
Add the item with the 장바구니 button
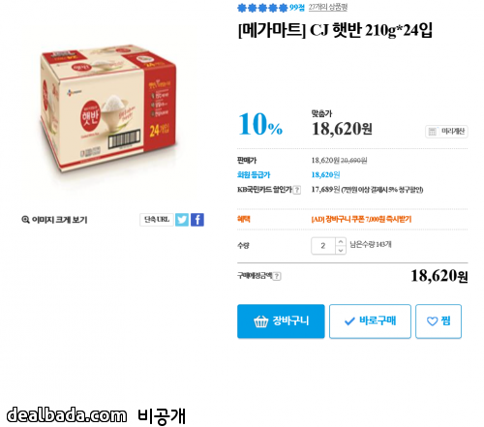281,321
